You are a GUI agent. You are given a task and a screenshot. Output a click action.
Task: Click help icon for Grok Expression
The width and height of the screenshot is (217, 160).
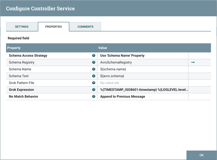point(94,90)
